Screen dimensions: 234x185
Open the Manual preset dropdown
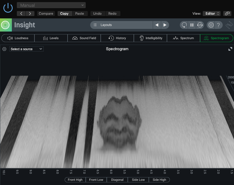(51, 5)
